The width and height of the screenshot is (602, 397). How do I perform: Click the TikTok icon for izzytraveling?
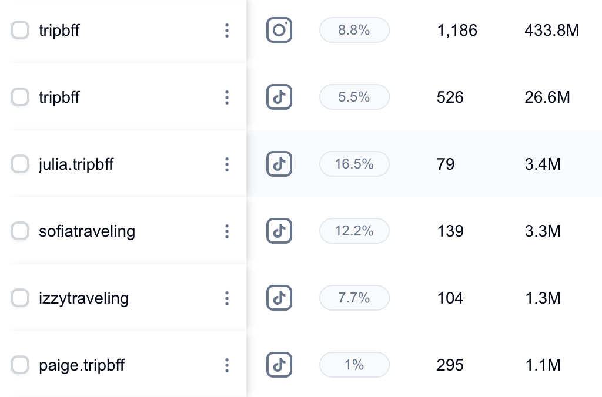coord(279,298)
